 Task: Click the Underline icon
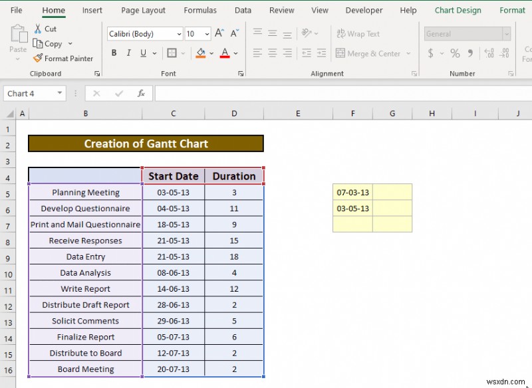point(142,52)
